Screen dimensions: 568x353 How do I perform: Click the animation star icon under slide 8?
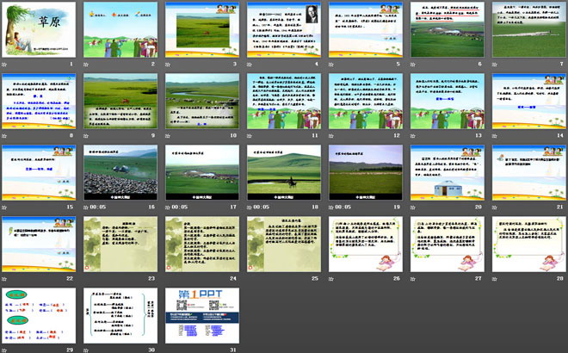[x=5, y=135]
